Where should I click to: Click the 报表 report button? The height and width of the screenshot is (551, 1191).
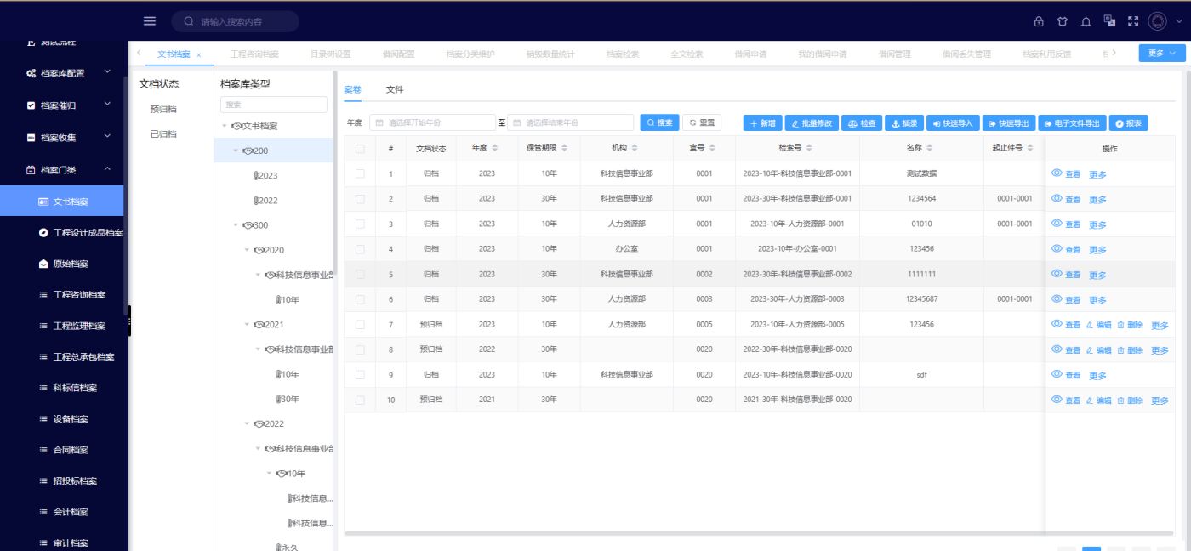[x=1128, y=123]
